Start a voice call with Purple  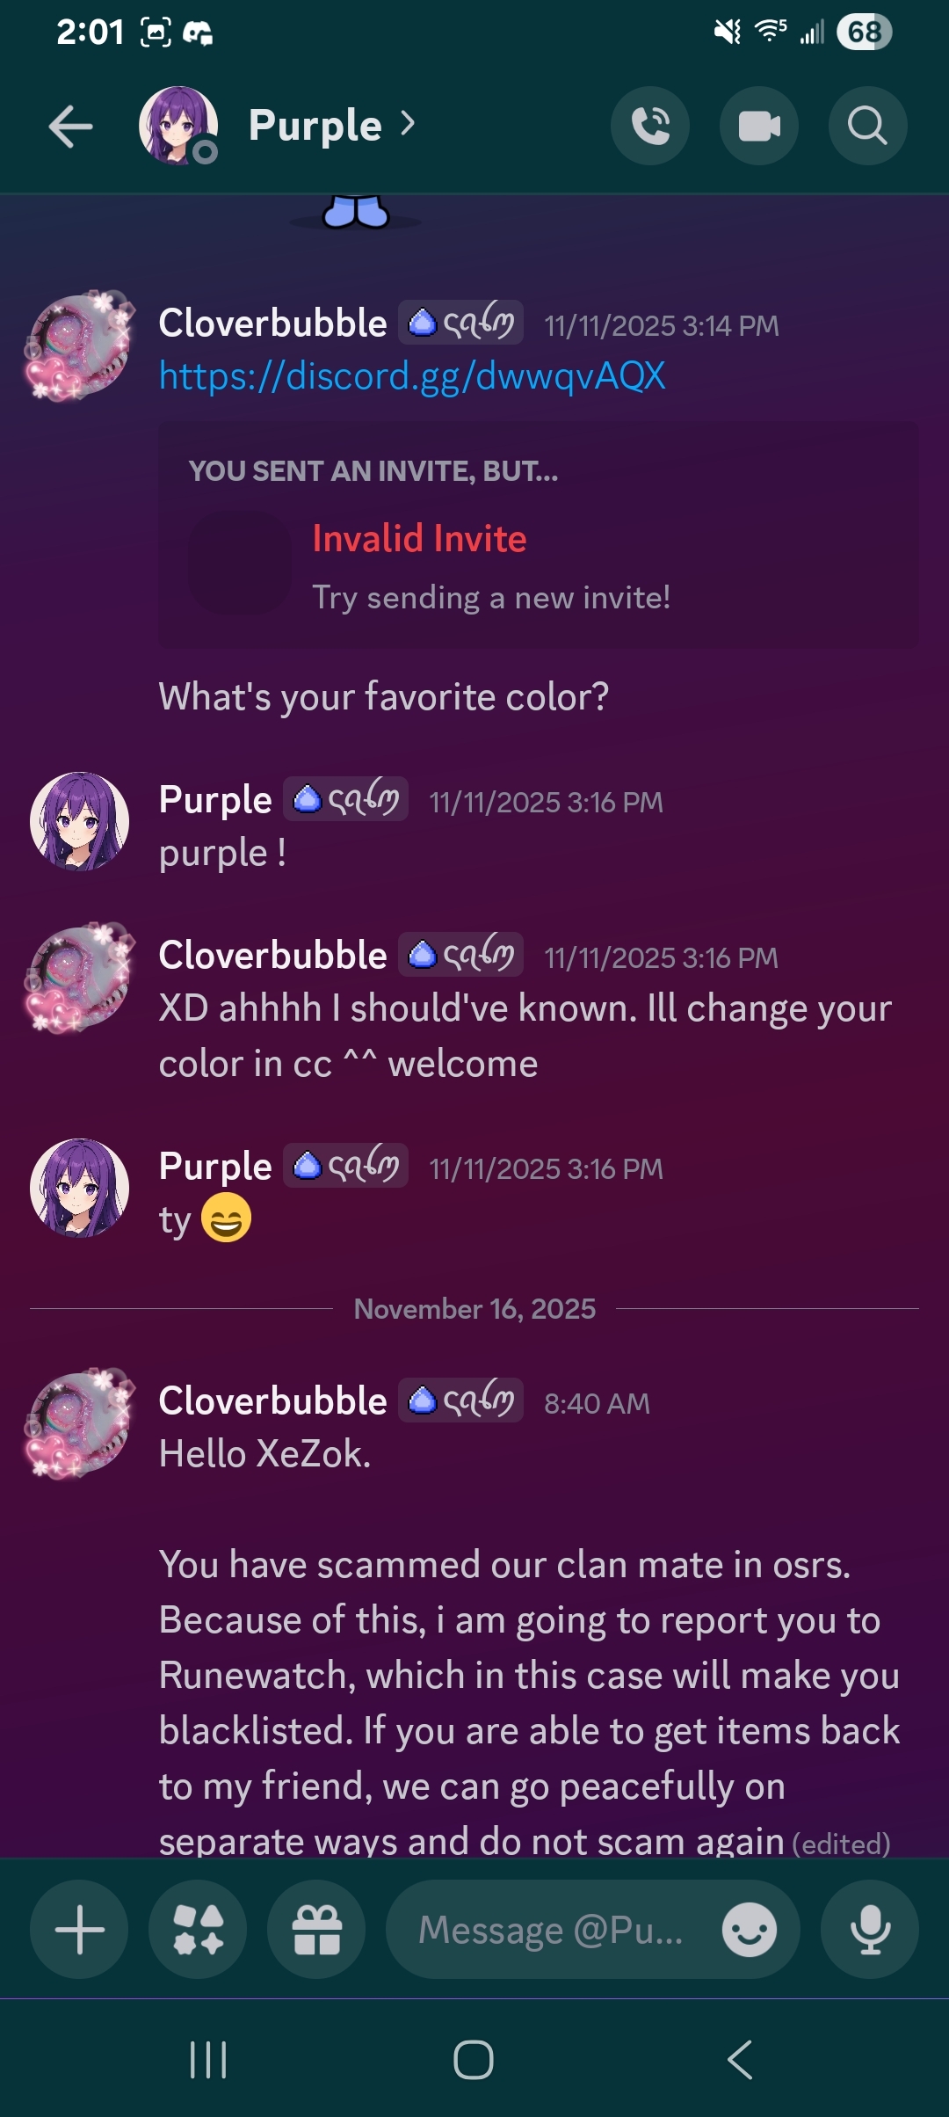[650, 127]
